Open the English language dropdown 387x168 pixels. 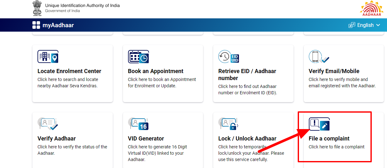coord(364,25)
